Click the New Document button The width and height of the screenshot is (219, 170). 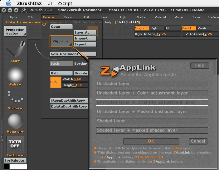[73, 54]
